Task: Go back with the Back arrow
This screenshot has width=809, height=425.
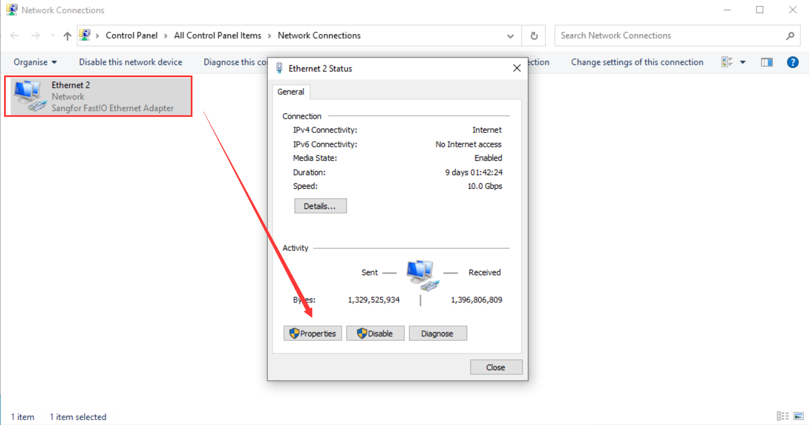Action: tap(15, 36)
